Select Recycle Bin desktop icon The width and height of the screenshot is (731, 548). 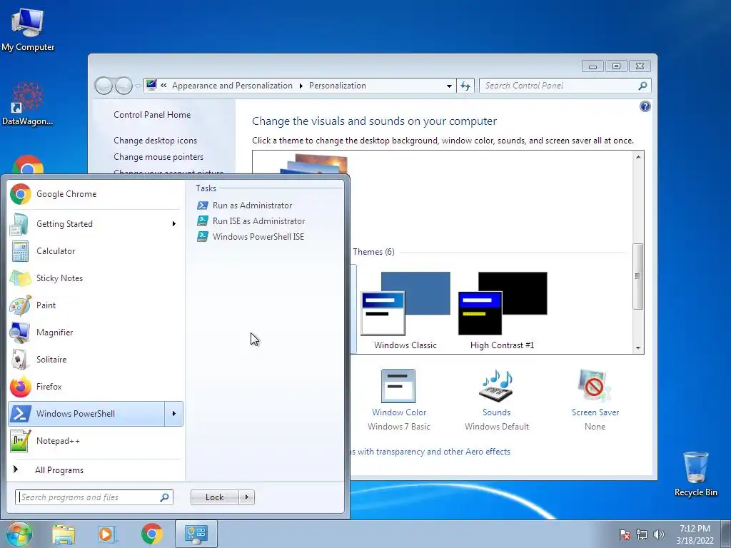coord(695,474)
